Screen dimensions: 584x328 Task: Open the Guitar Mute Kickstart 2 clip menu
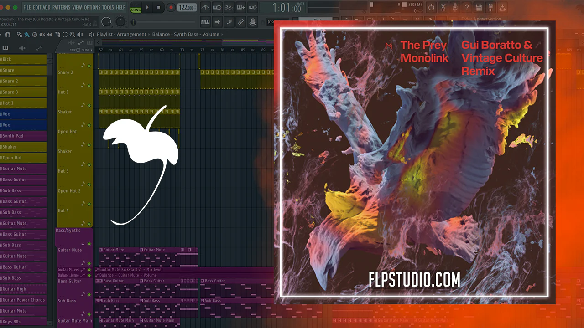pyautogui.click(x=96, y=270)
